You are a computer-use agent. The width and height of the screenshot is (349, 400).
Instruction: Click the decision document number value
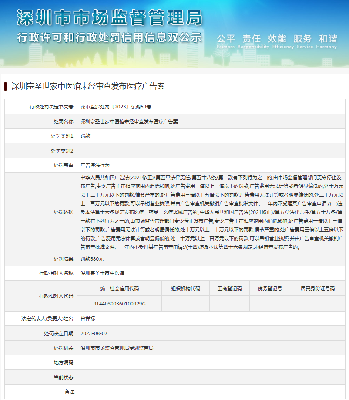116,106
